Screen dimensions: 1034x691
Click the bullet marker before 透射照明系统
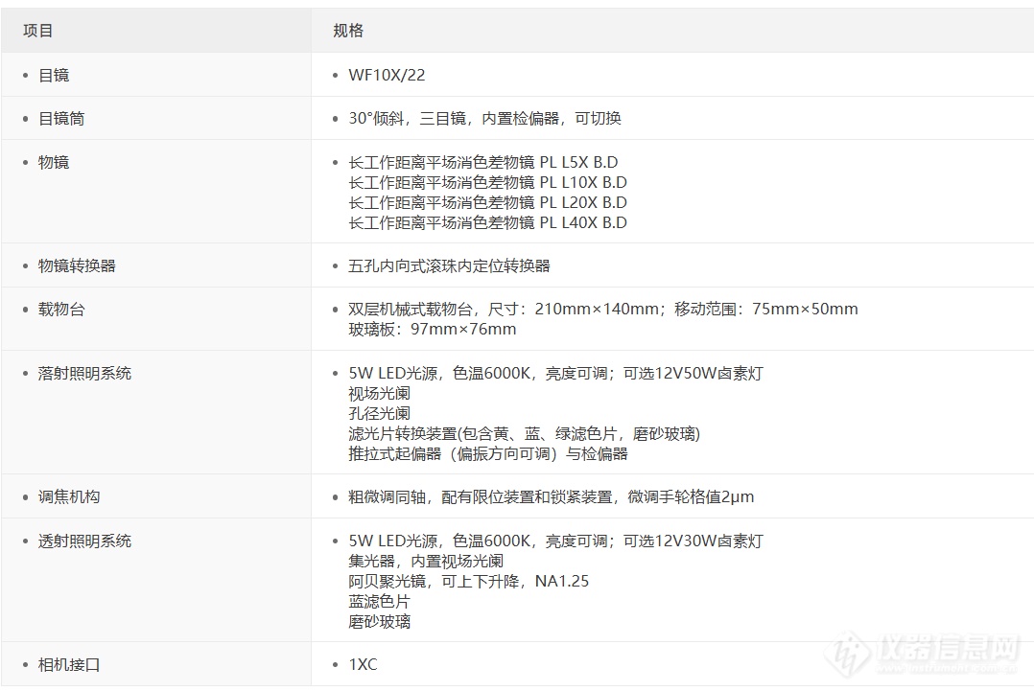tap(25, 541)
